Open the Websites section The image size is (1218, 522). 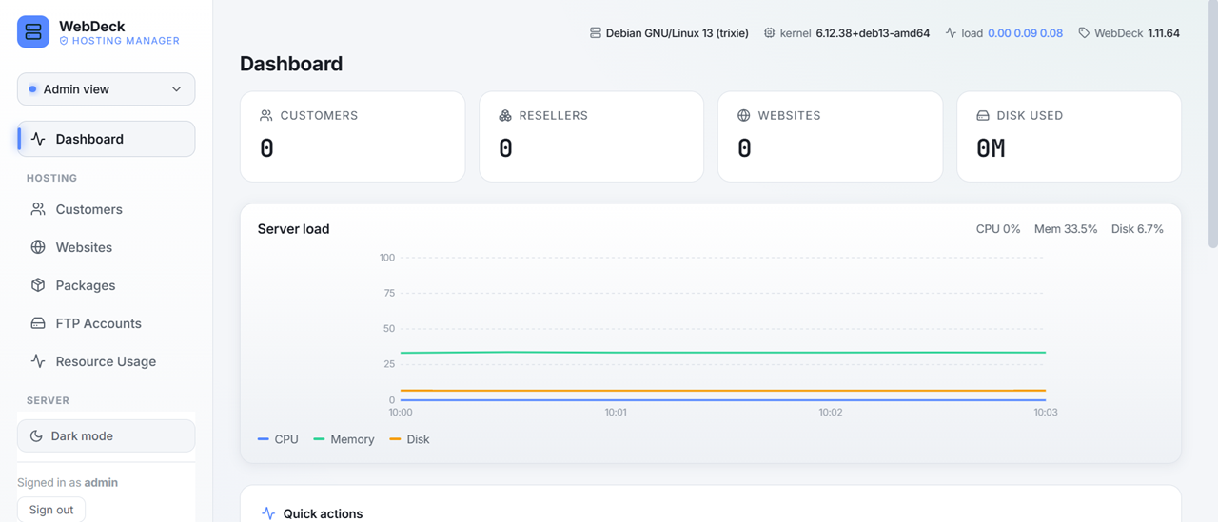tap(106, 247)
